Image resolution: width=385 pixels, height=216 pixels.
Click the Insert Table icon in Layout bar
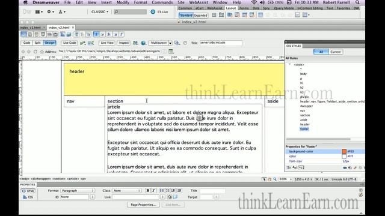pos(260,15)
